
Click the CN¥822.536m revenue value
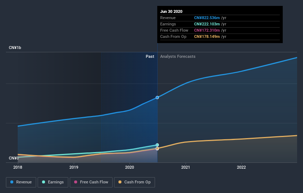coord(207,18)
